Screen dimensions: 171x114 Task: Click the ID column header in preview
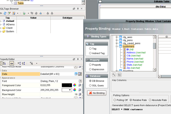point(167,37)
